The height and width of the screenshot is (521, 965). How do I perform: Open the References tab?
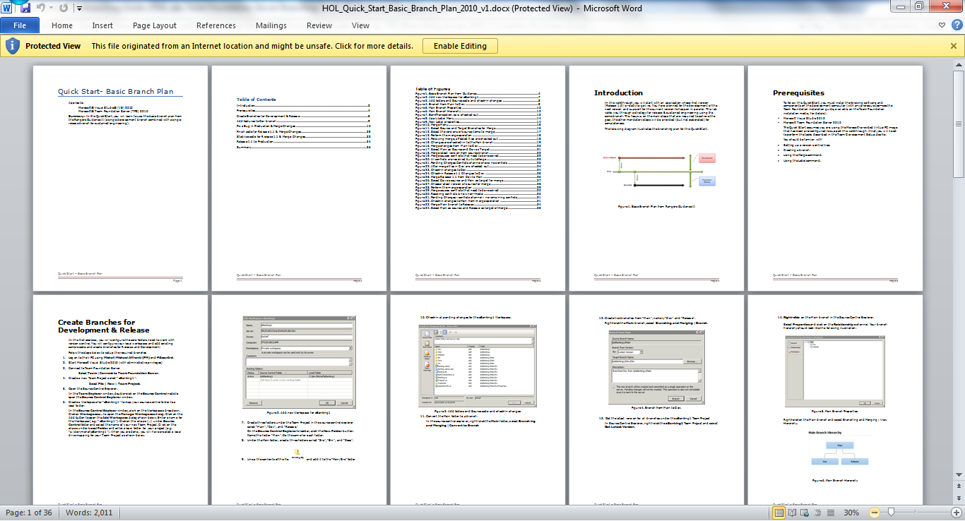(x=216, y=25)
